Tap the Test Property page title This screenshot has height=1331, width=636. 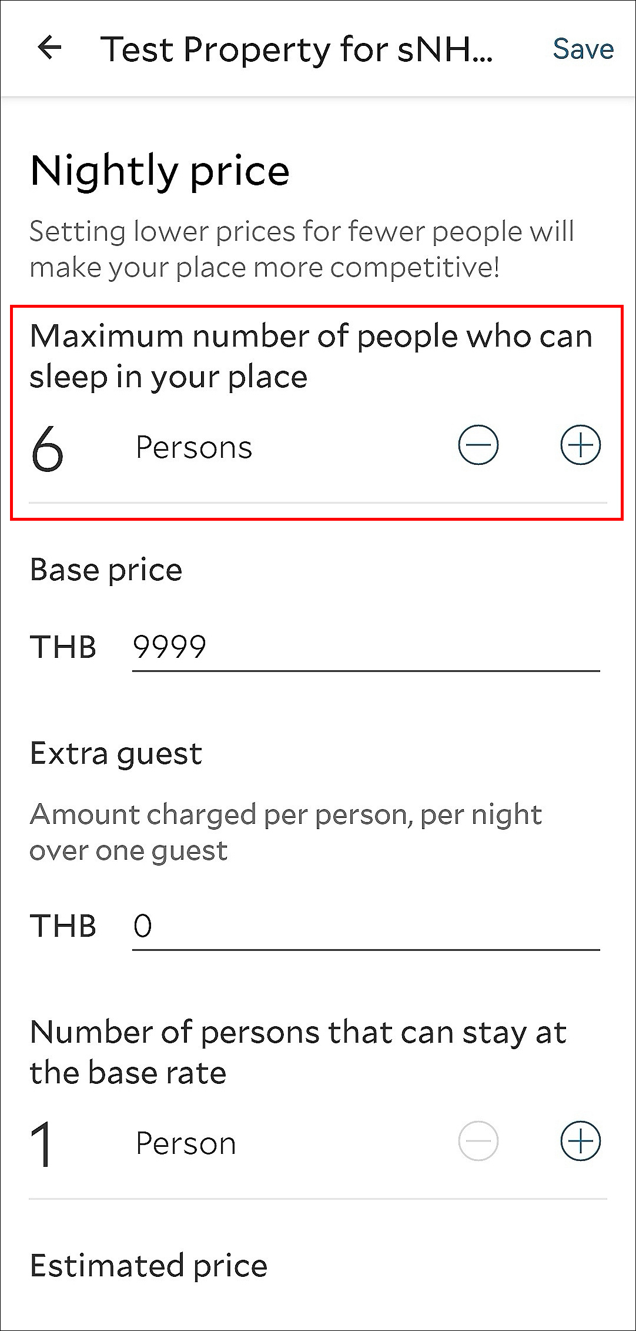point(296,49)
